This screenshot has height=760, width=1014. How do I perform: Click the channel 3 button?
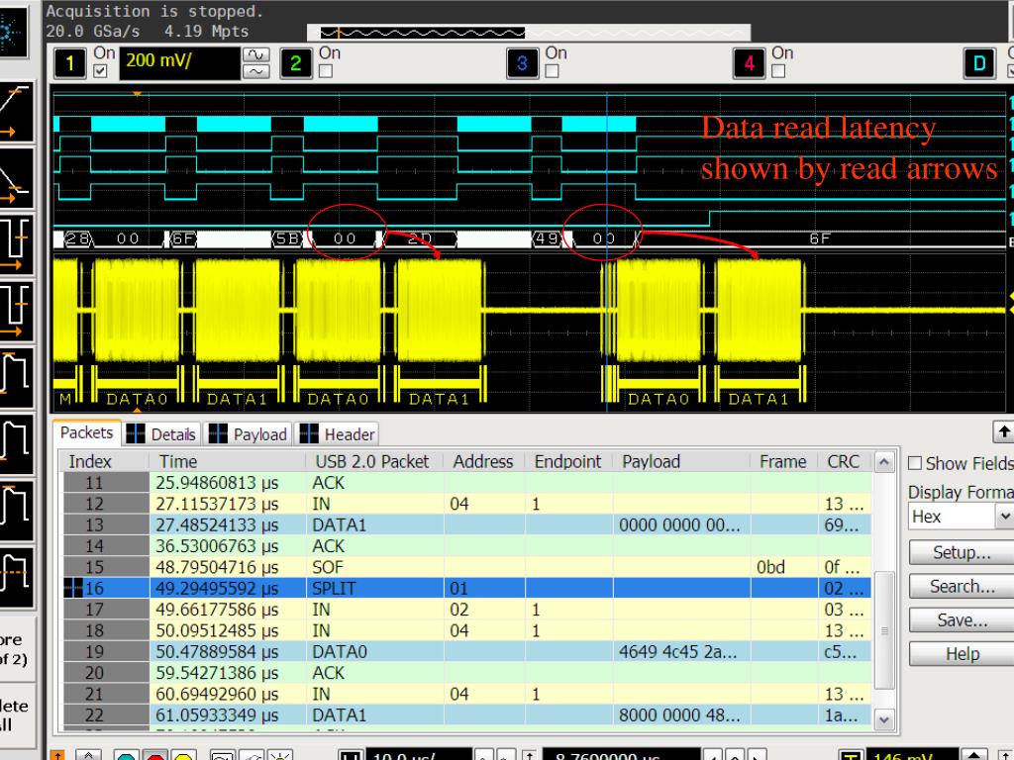tap(522, 63)
